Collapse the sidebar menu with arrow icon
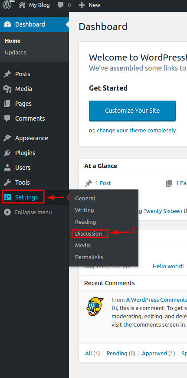187x378 pixels. point(7,213)
